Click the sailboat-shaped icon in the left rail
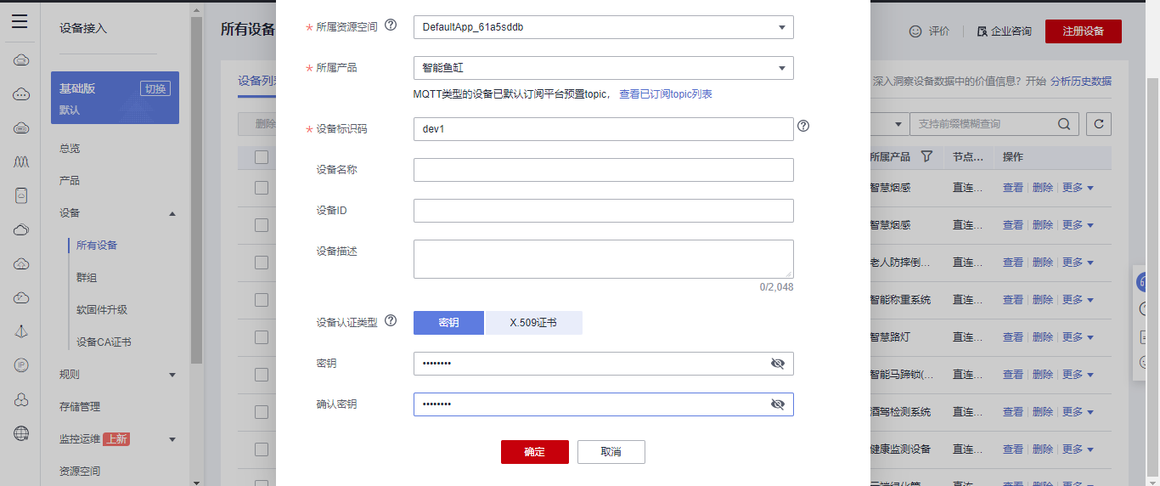Screen dimensions: 1160x486 coord(21,331)
